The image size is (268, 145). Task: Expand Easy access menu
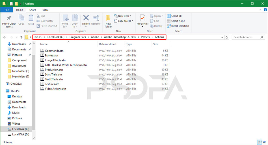[124, 21]
